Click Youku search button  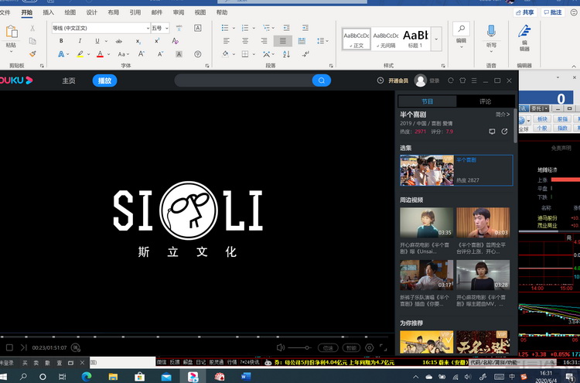[322, 80]
